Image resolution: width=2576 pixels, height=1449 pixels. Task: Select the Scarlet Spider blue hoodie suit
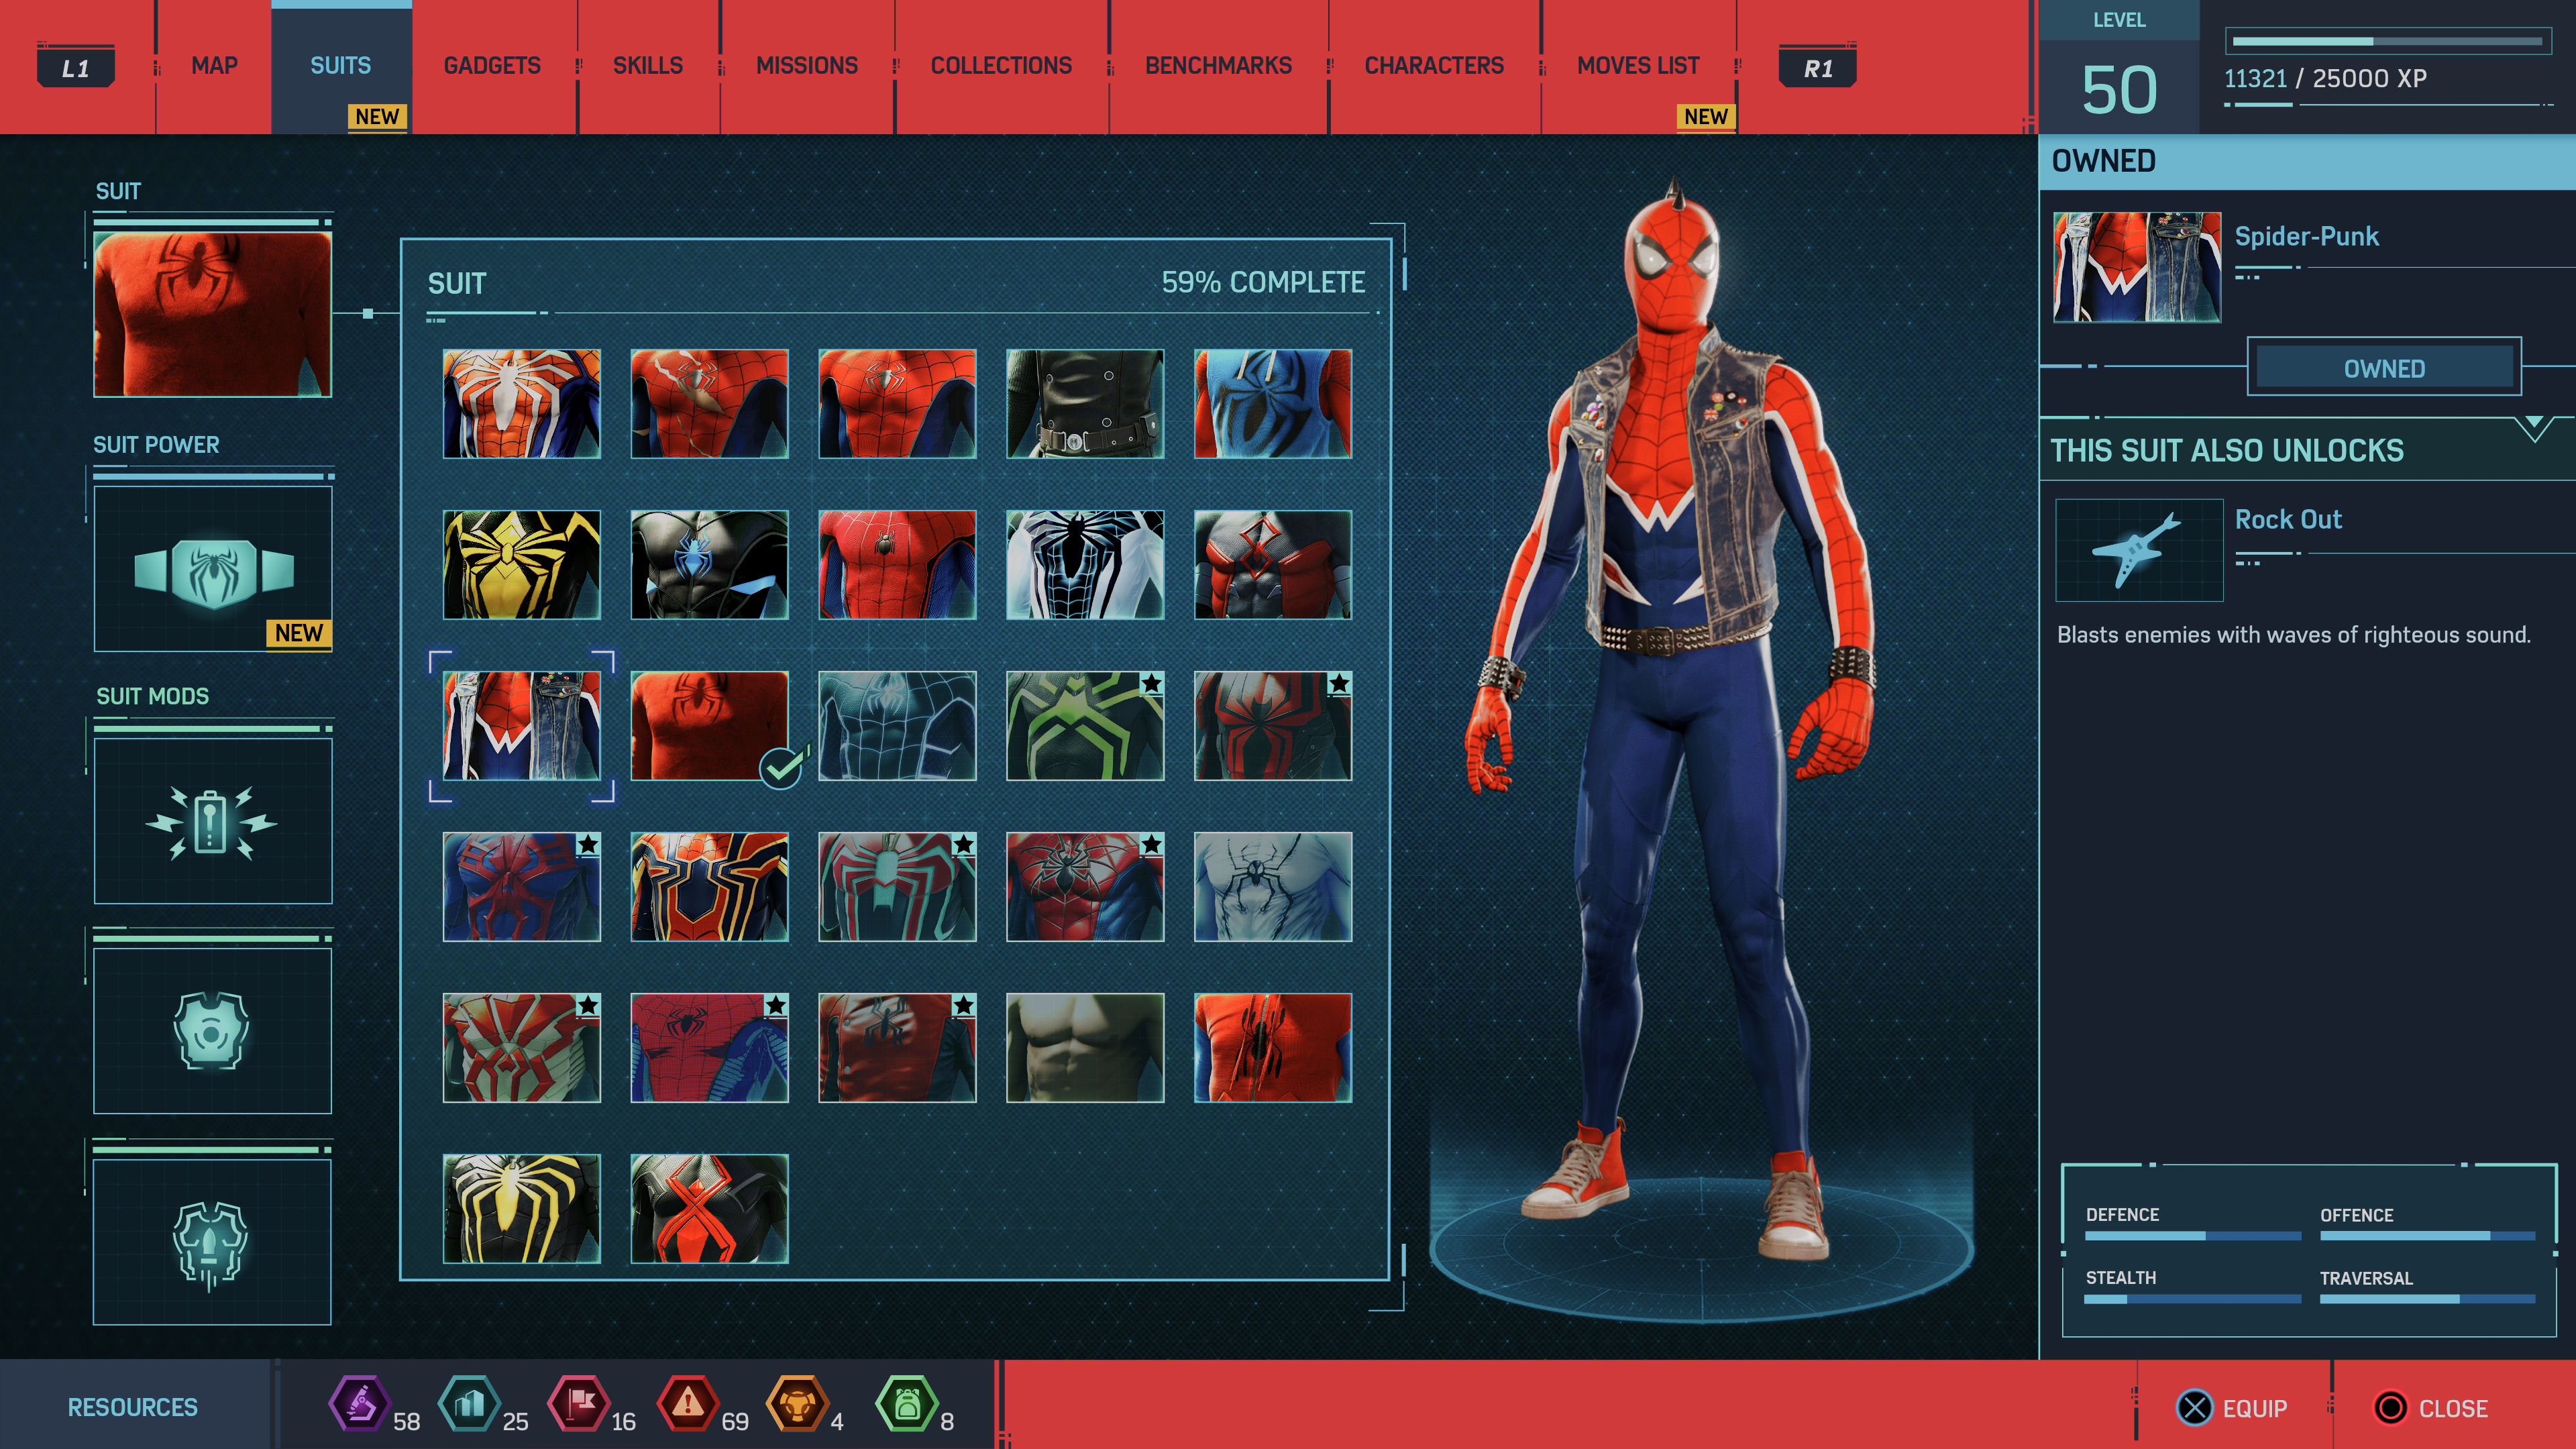click(x=1273, y=404)
